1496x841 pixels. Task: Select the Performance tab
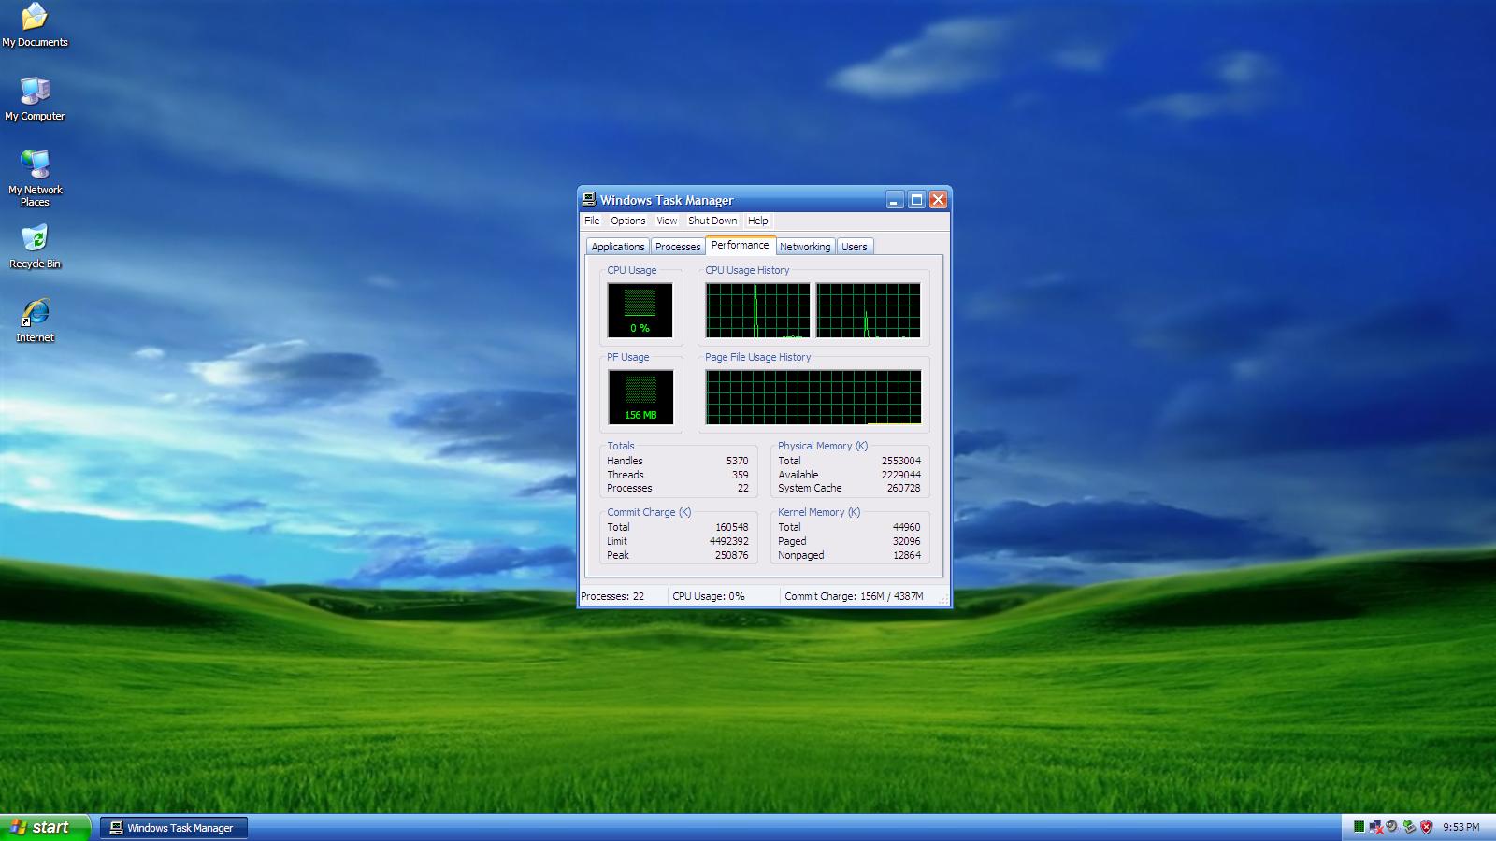click(x=741, y=245)
